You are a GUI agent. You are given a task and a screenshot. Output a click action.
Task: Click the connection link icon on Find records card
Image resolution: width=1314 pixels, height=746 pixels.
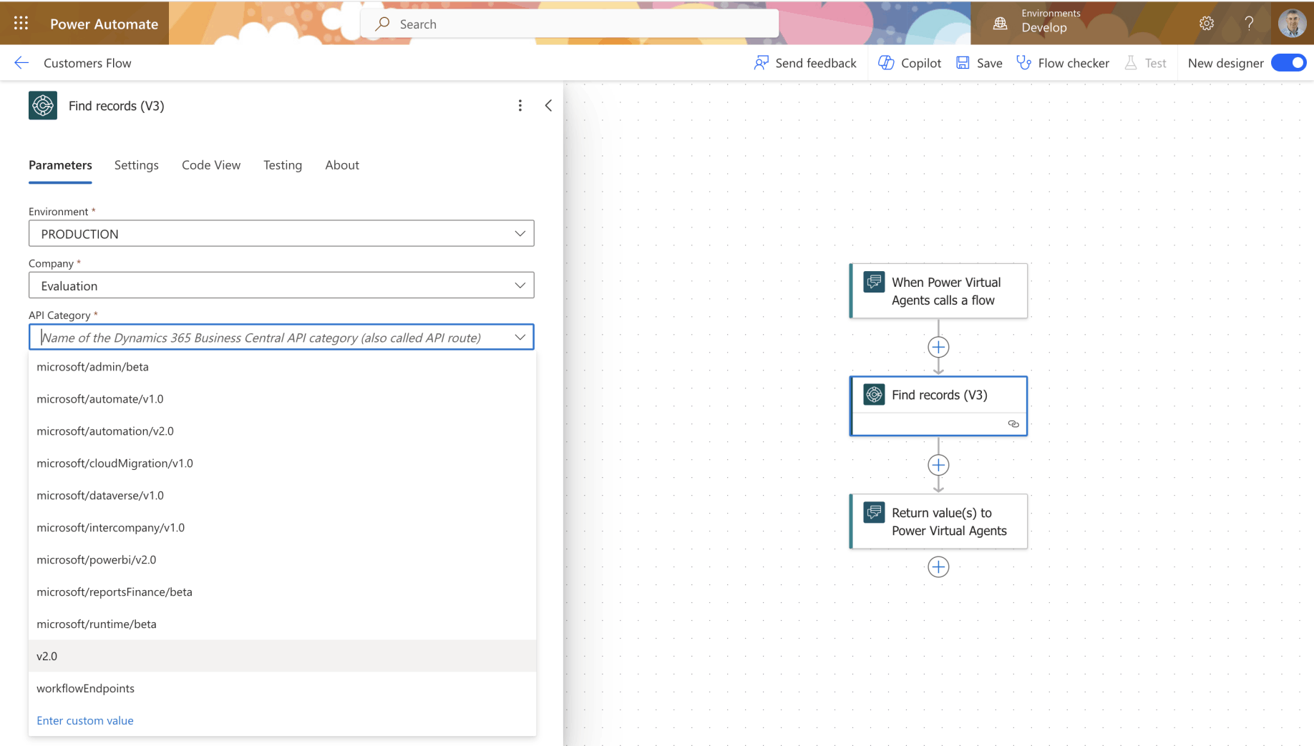tap(1013, 424)
